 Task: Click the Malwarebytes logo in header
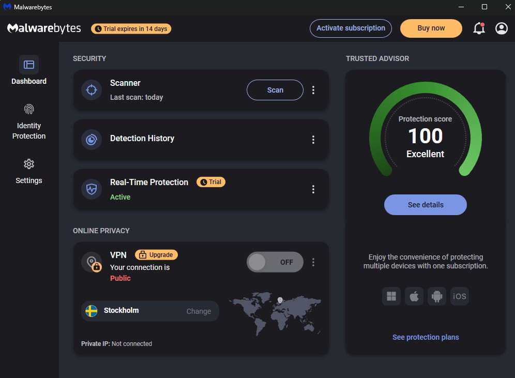point(44,28)
